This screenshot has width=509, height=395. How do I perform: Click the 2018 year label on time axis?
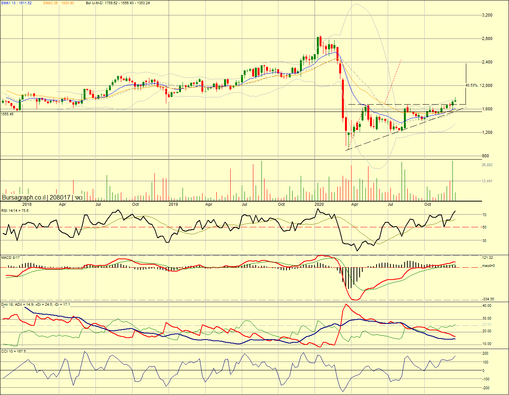point(27,204)
